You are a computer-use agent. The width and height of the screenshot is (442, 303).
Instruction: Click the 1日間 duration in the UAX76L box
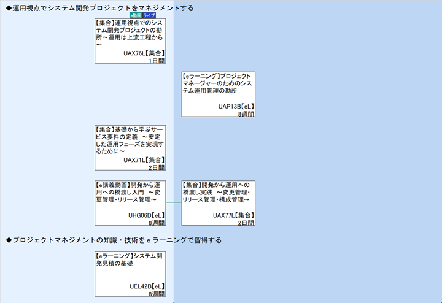point(157,61)
